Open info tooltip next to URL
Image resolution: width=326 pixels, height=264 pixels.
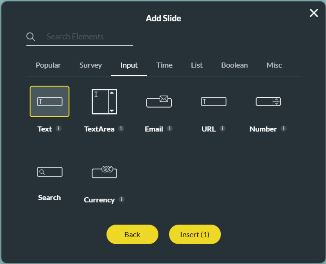click(222, 128)
